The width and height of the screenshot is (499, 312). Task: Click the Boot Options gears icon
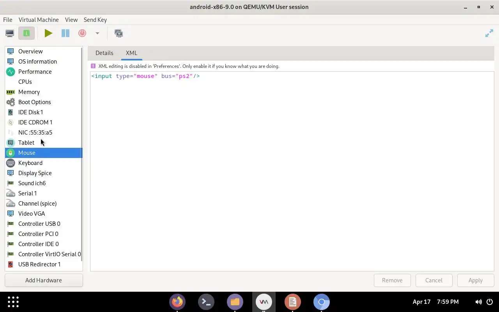11,102
